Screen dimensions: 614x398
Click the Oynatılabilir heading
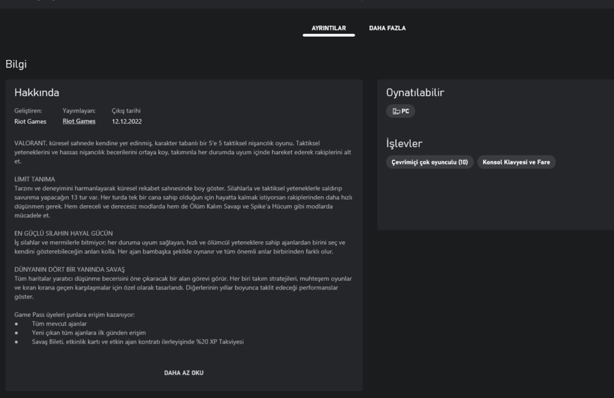coord(415,93)
